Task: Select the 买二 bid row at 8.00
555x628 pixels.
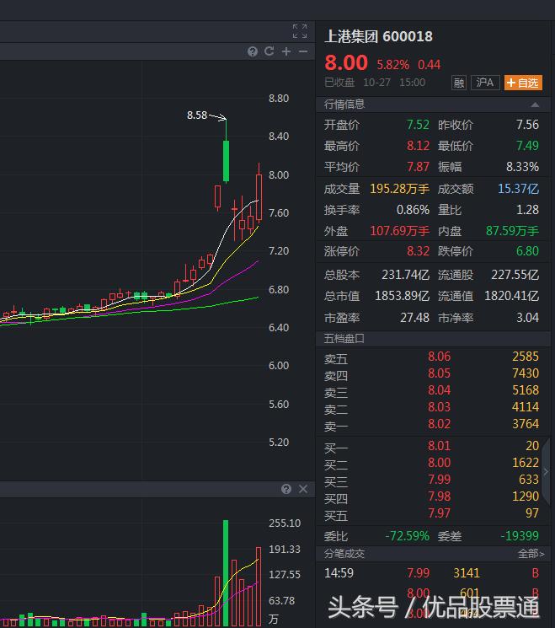Action: coord(432,463)
